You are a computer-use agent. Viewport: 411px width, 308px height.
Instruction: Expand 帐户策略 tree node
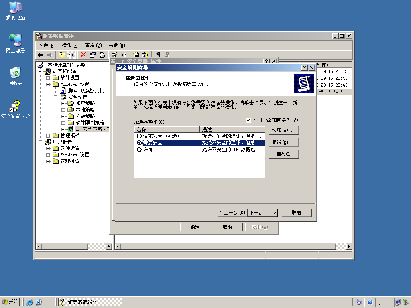[63, 103]
